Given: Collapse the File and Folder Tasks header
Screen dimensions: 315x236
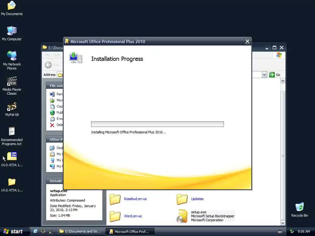Looking at the screenshot, I should [x=55, y=86].
